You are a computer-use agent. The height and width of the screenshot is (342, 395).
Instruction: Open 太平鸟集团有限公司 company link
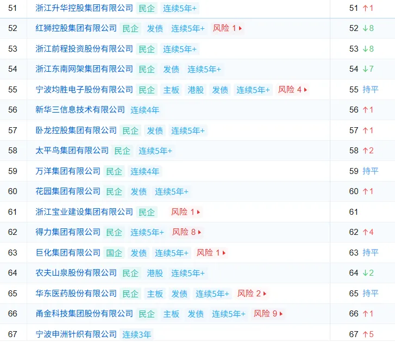72,151
